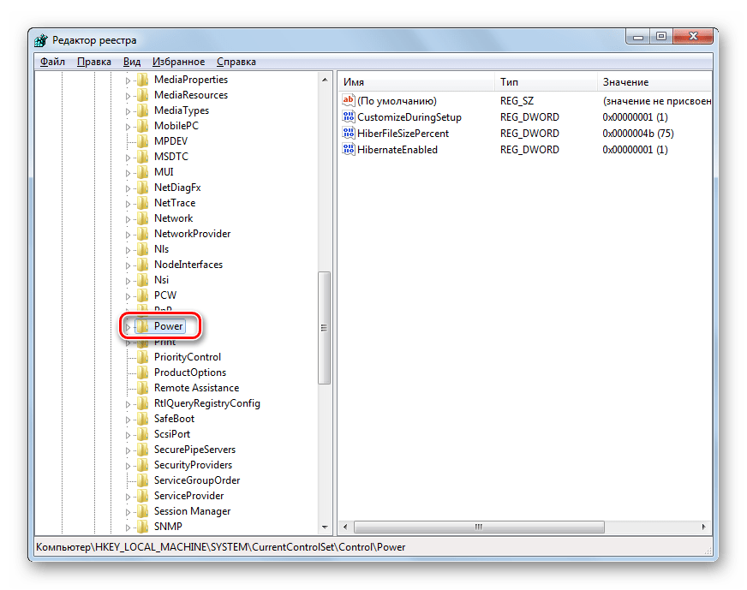
Task: Open the Избранное menu
Action: point(179,62)
